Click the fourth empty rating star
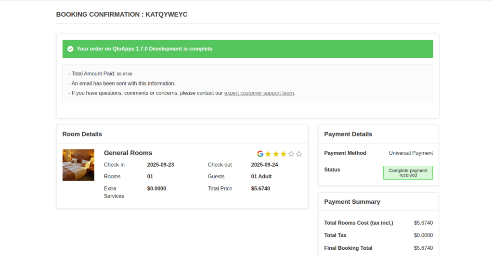Screen dimensions: 493x257 click(x=291, y=154)
